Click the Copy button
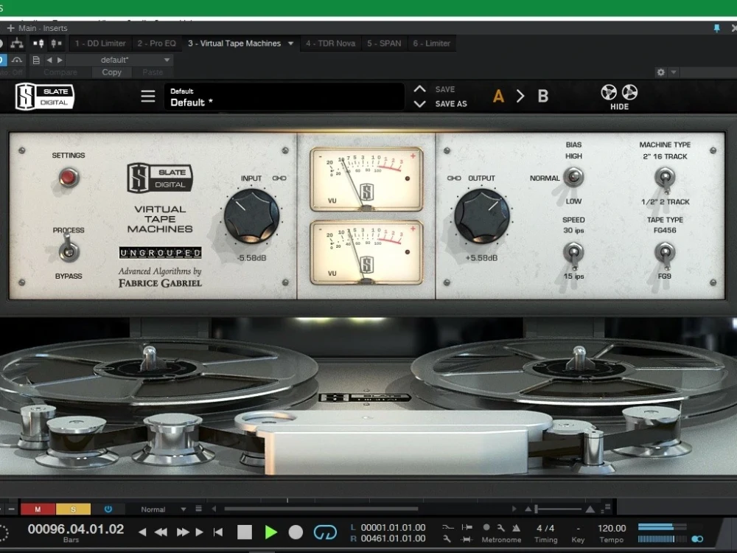Viewport: 737px width, 553px height. point(111,72)
